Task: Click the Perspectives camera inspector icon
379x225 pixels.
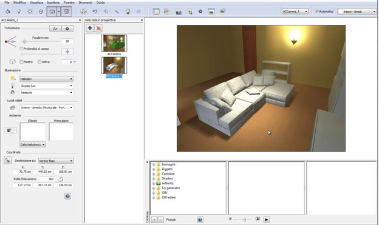Action: click(52, 12)
